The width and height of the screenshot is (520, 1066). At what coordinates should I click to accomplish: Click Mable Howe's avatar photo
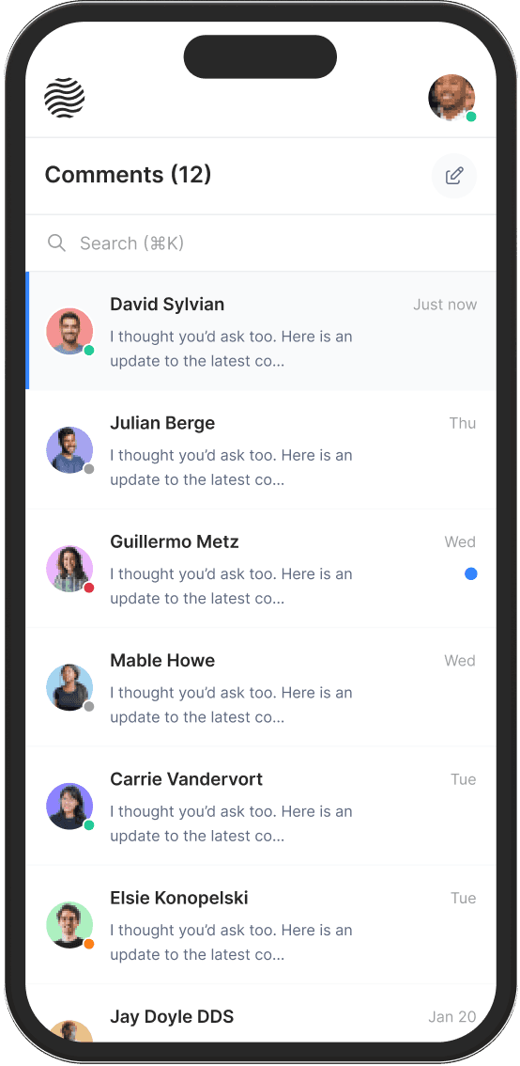[69, 687]
